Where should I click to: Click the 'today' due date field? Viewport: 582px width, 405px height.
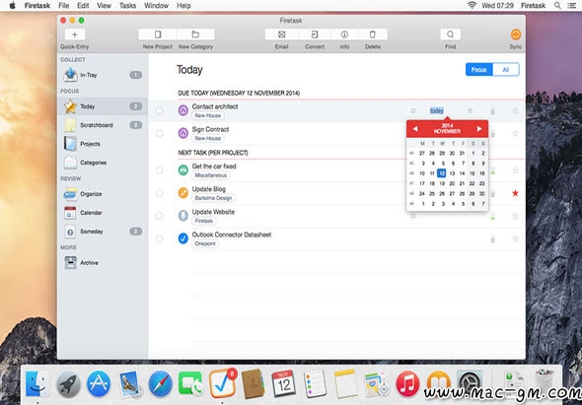[437, 110]
